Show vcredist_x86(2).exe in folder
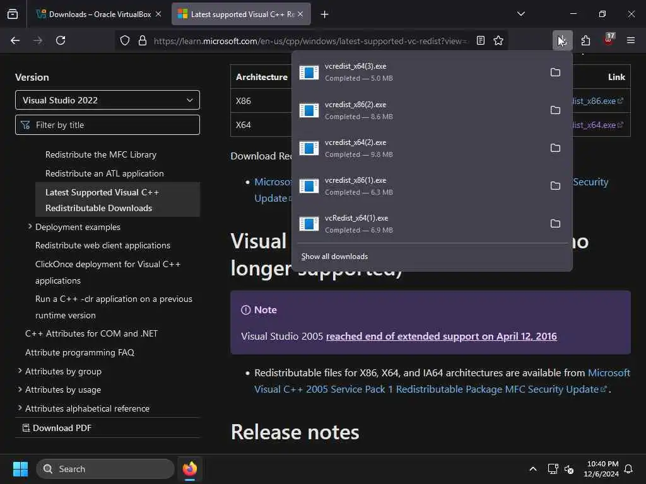Screen dimensions: 646x484 tap(555, 110)
